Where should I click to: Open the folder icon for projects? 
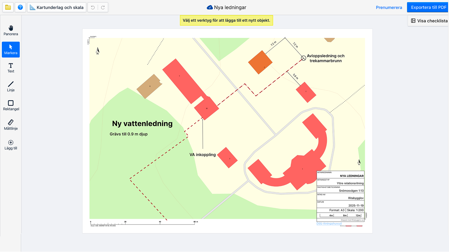8,7
